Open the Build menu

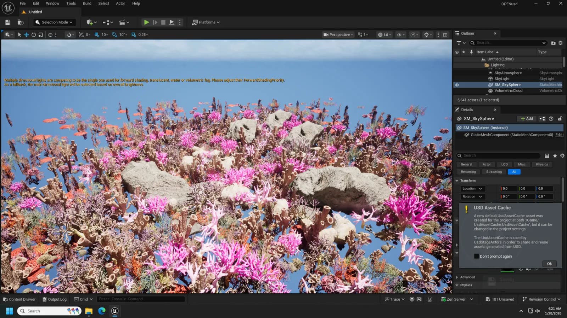pos(87,4)
